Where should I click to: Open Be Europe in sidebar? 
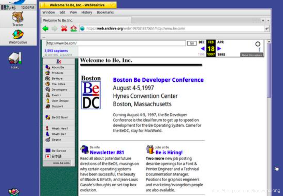[x=59, y=150]
